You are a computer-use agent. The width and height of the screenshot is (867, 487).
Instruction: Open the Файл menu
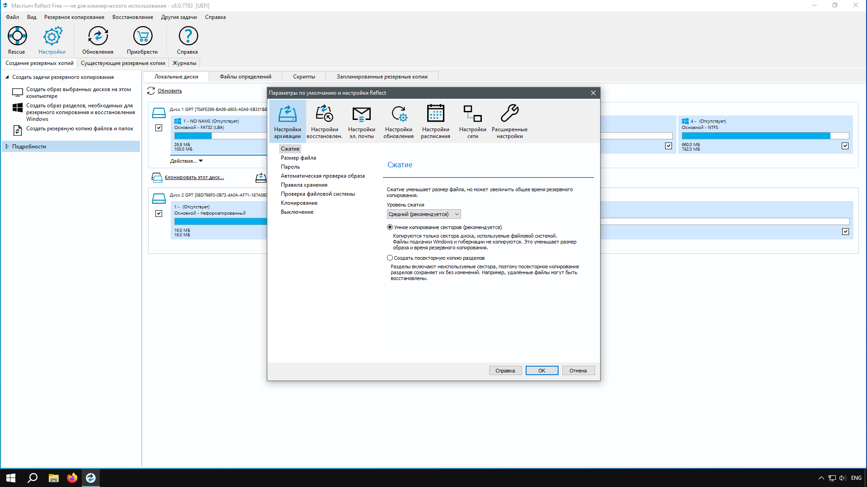(13, 17)
